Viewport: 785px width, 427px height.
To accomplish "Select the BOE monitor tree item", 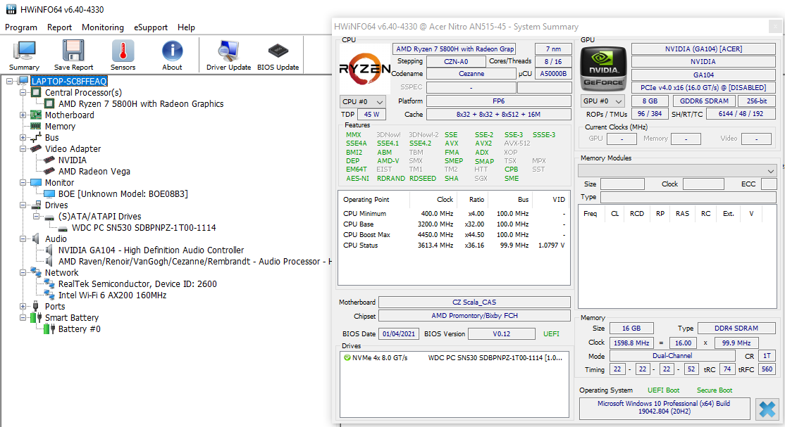I will click(123, 194).
